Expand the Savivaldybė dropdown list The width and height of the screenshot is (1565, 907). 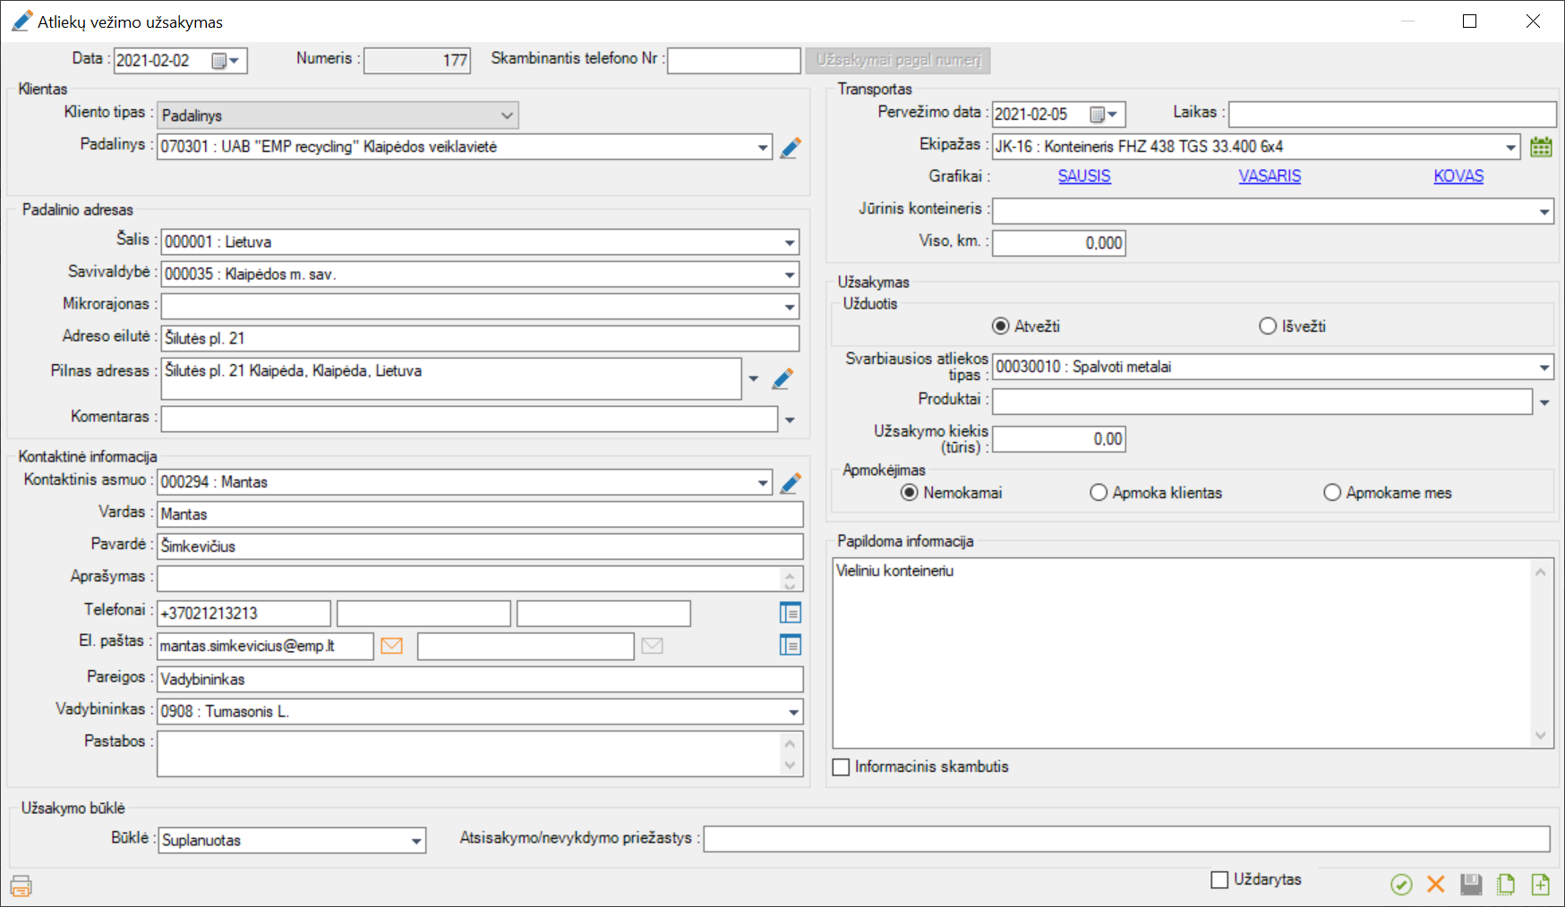pos(790,275)
